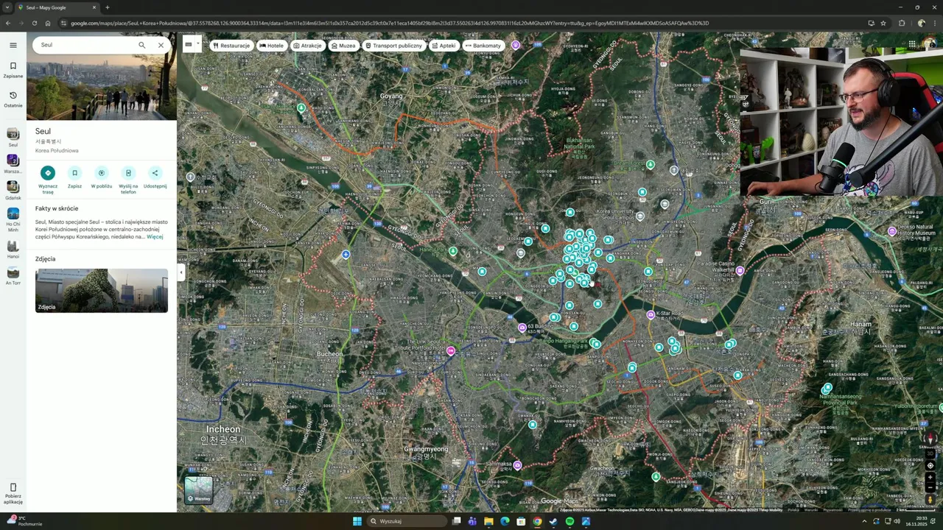
Task: Open the Google Maps hamburger menu
Action: click(13, 45)
